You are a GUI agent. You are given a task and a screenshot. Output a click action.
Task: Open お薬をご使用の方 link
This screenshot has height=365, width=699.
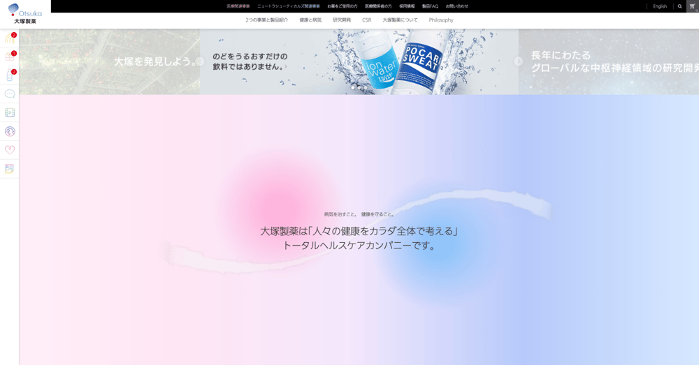[343, 6]
